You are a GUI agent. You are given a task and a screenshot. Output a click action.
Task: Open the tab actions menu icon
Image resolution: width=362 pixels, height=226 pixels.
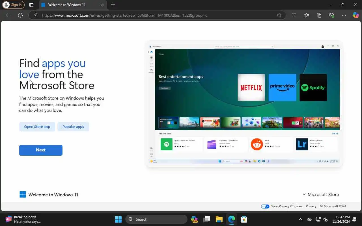tap(31, 5)
